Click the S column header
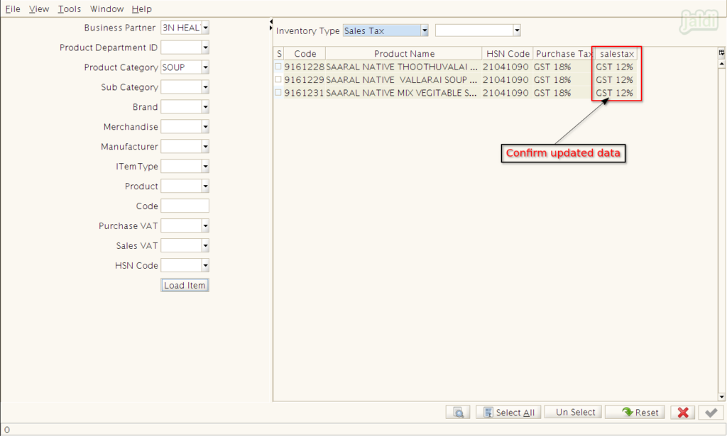Screen dimensions: 727x436 [278, 54]
